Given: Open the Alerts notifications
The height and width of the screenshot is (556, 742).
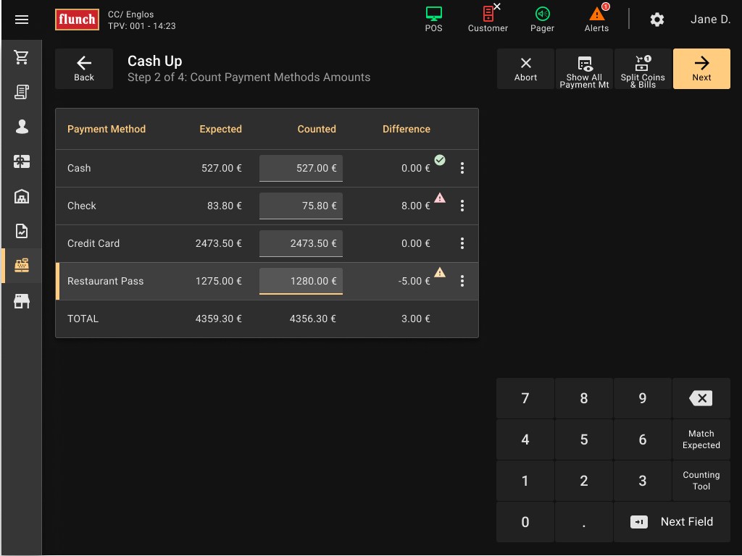Looking at the screenshot, I should (596, 19).
